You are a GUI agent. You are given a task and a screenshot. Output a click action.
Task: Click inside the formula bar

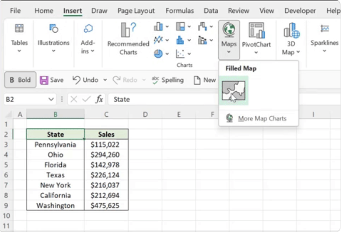[164, 99]
